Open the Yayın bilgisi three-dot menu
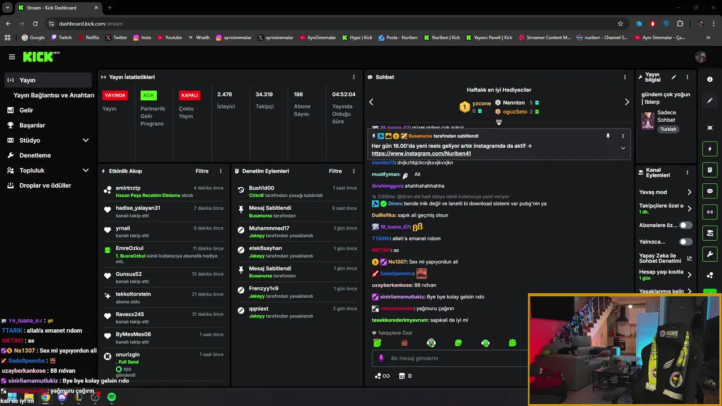Image resolution: width=722 pixels, height=406 pixels. (x=687, y=77)
